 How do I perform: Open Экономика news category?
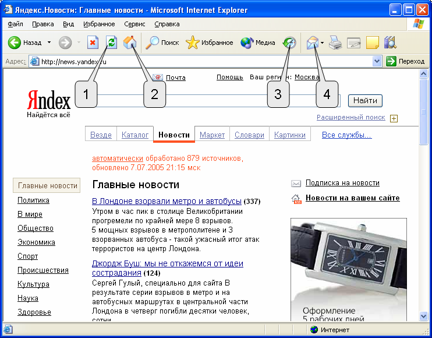(36, 242)
